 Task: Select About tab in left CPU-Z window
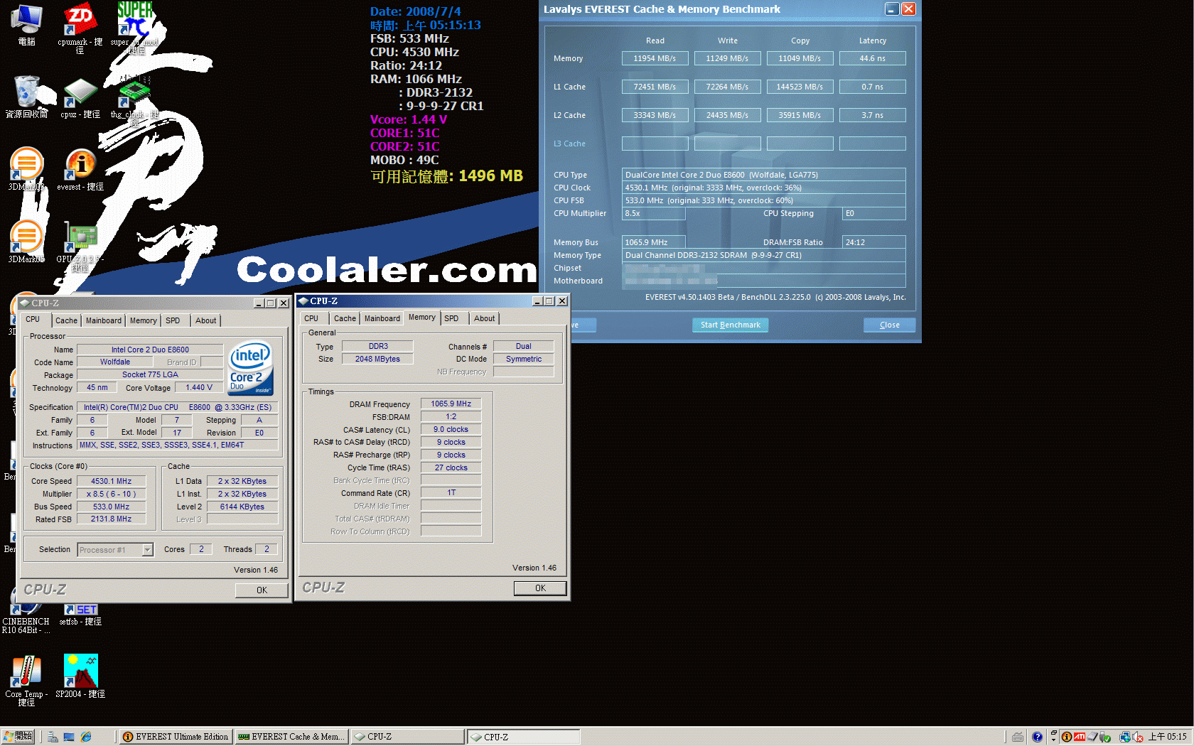(205, 320)
